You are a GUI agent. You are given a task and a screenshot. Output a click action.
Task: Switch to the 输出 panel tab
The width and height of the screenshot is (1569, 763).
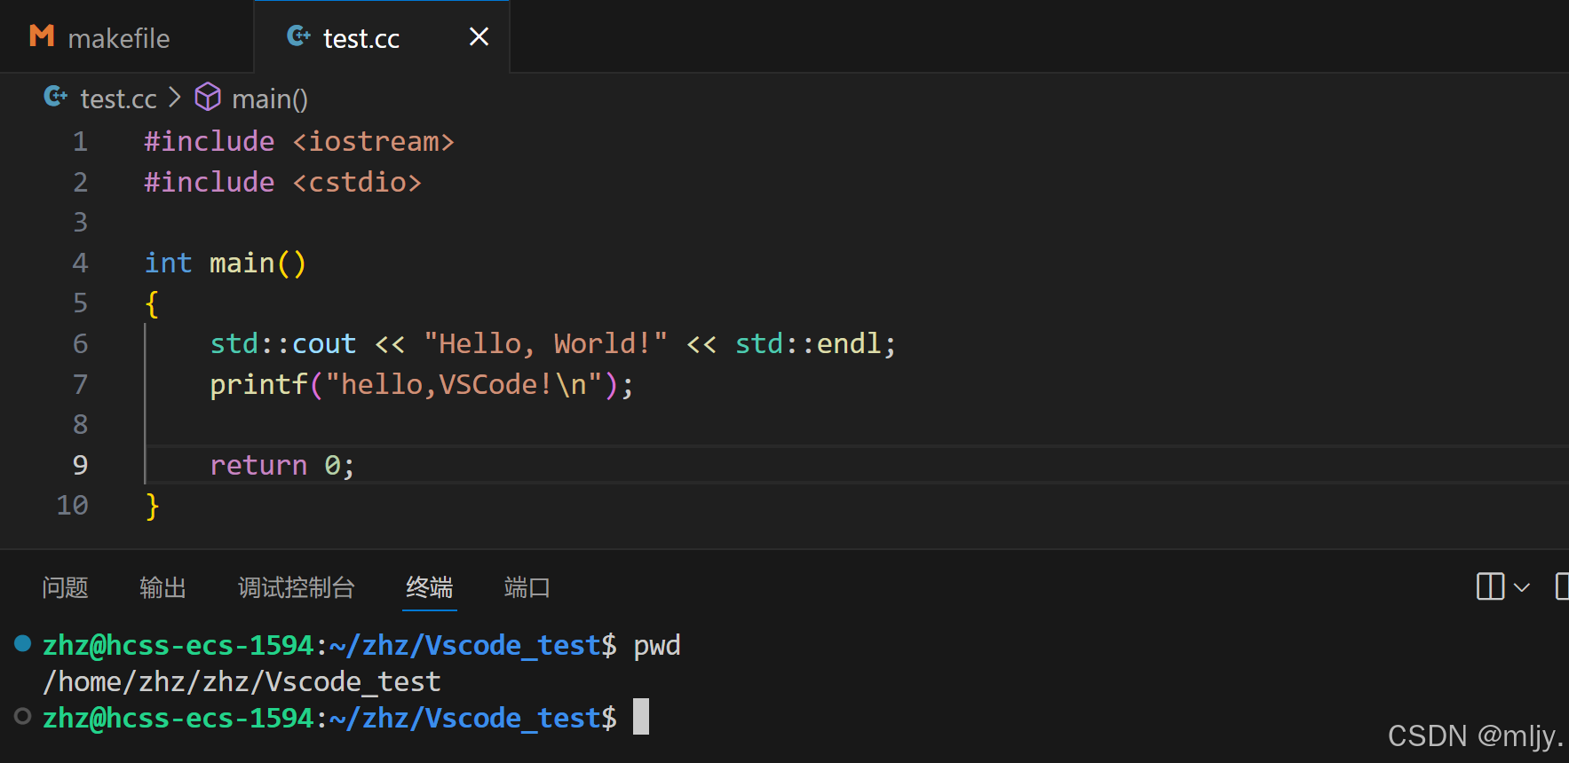(162, 587)
